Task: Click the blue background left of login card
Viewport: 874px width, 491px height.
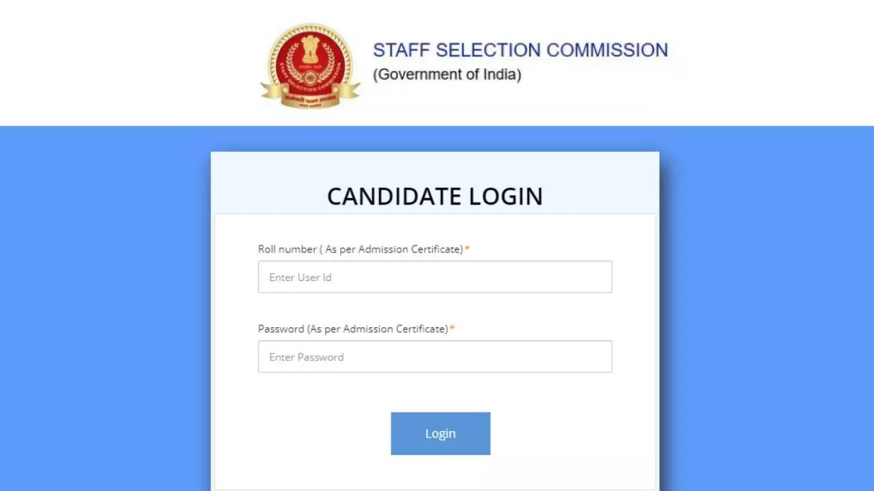Action: (x=102, y=307)
